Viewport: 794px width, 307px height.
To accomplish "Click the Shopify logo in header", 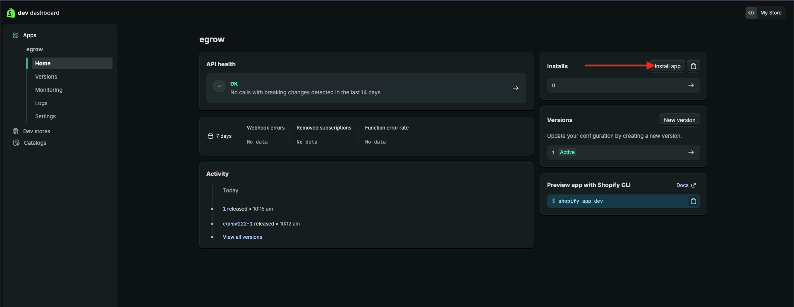I will [11, 13].
